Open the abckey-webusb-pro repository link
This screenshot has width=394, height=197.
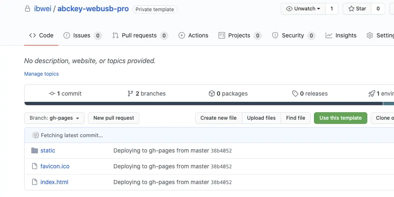(93, 9)
